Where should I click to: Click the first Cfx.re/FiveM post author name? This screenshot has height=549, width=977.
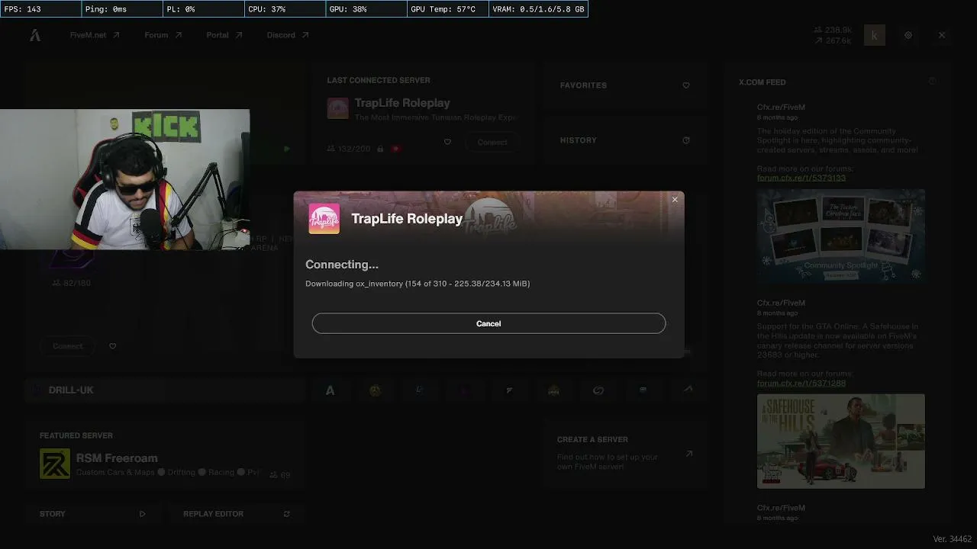click(x=781, y=108)
